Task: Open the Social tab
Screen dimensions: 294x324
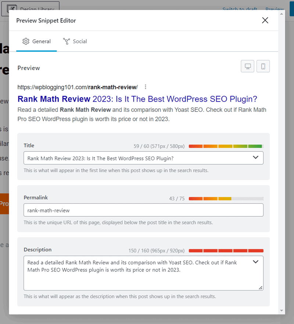Action: coord(75,41)
